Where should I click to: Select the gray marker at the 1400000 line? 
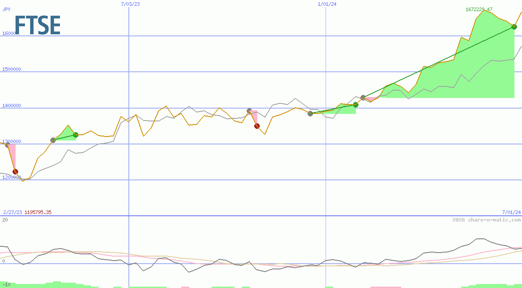click(x=249, y=111)
